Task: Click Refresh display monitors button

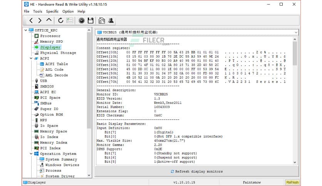Action: (x=197, y=171)
